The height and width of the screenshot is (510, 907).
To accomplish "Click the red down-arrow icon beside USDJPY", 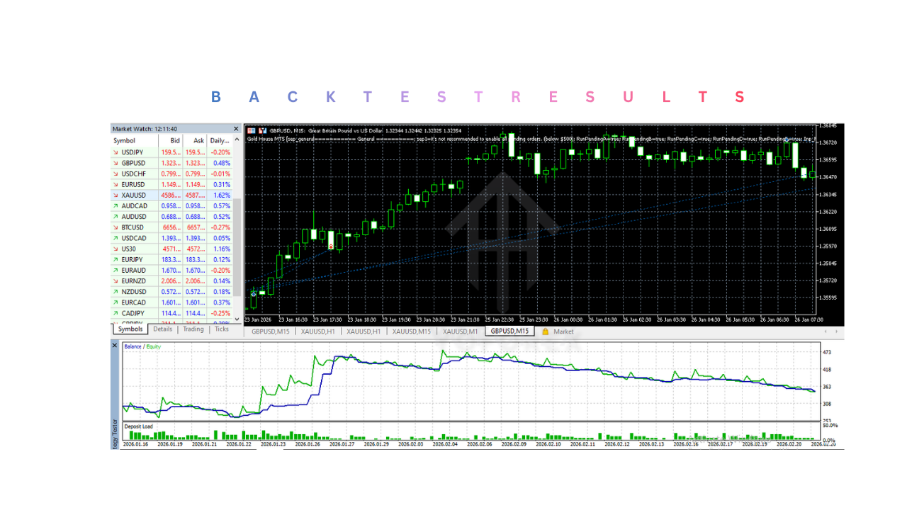I will click(x=116, y=152).
